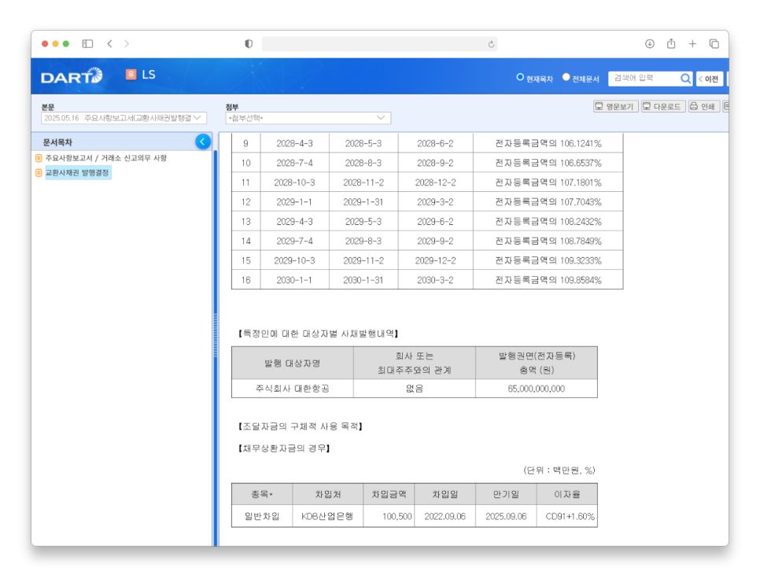Click the 발행 대상자명 column header
760x568 pixels.
point(292,363)
